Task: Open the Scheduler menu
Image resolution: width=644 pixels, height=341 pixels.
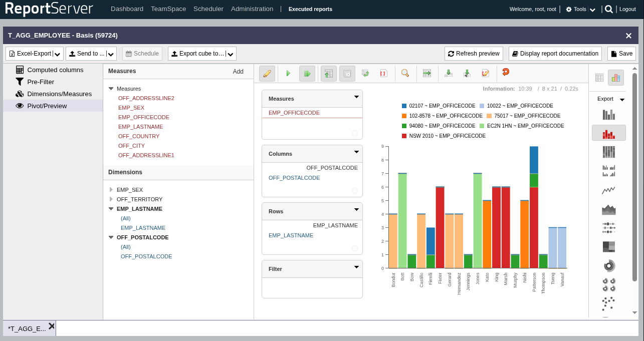Action: pyautogui.click(x=208, y=9)
